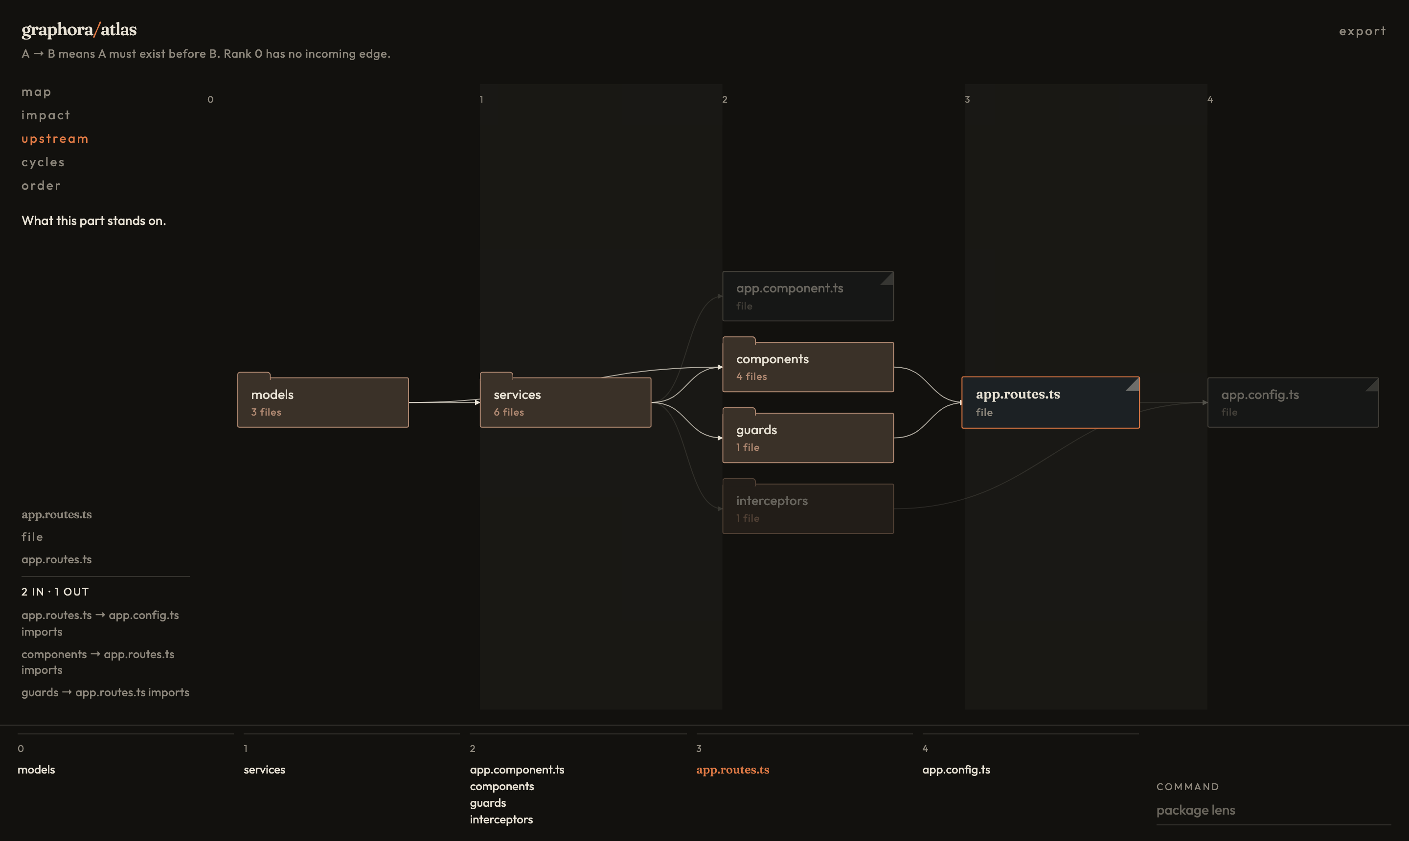Select models in rank 0 list

tap(36, 770)
